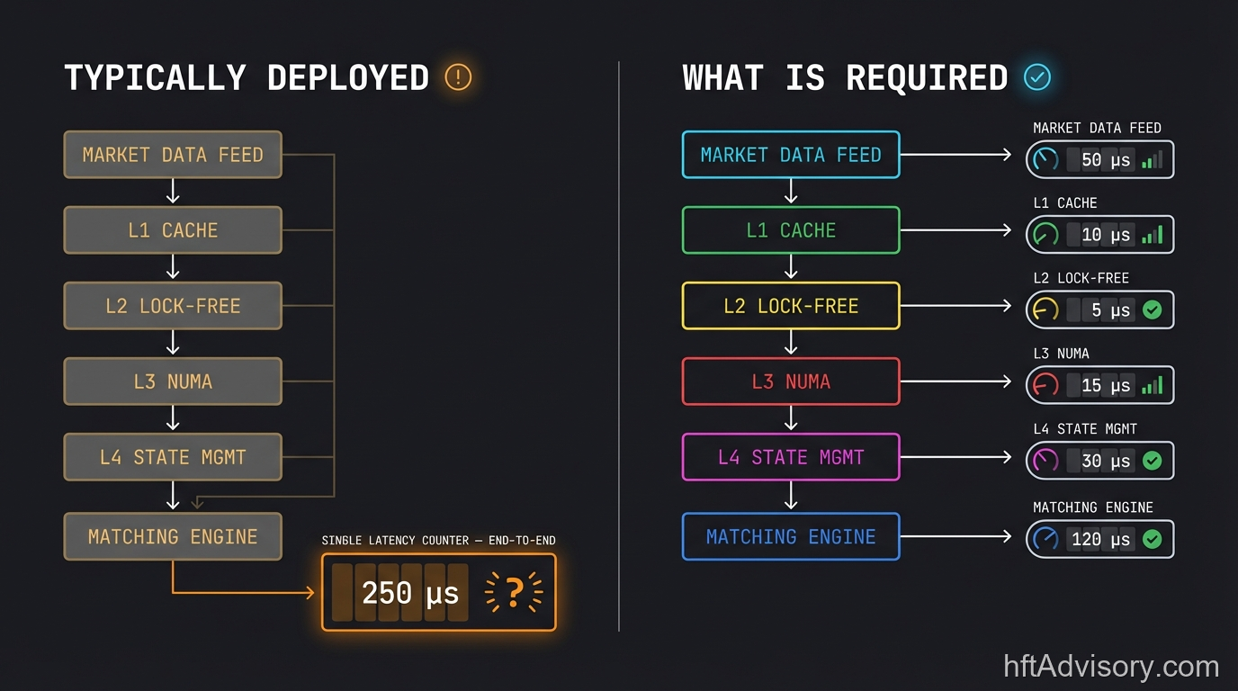The image size is (1238, 691).
Task: Switch to the WHAT IS REQUIRED column header
Action: pyautogui.click(x=846, y=77)
